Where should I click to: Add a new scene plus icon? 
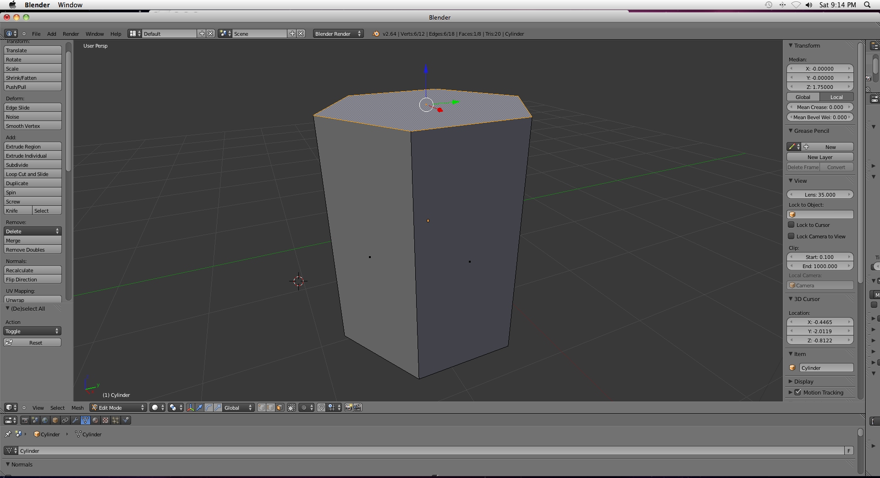click(x=292, y=33)
